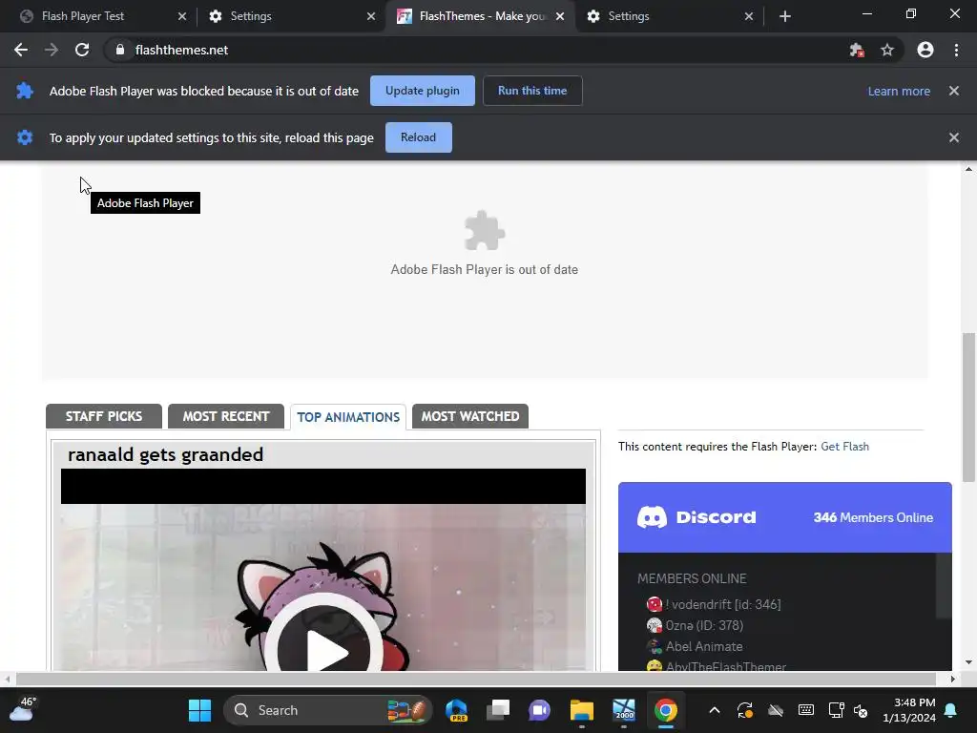Open the ranaald gets graanded title
Image resolution: width=977 pixels, height=733 pixels.
(x=166, y=454)
